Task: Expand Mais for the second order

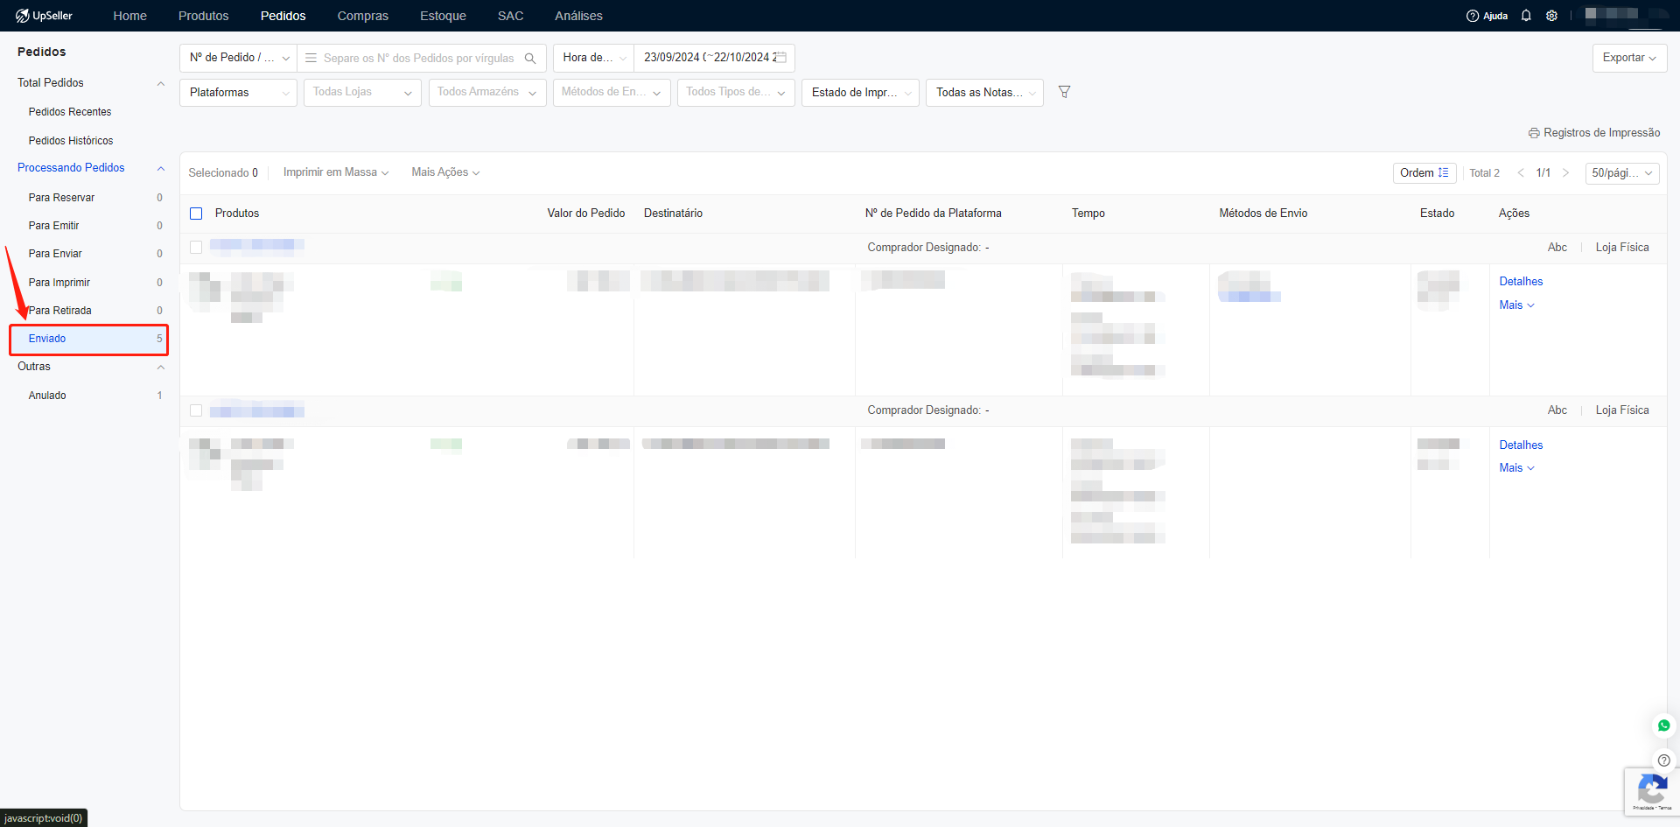Action: (1516, 468)
